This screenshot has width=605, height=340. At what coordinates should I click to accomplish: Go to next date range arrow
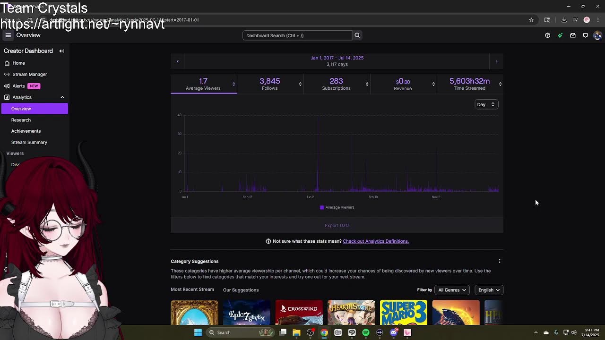tap(496, 61)
